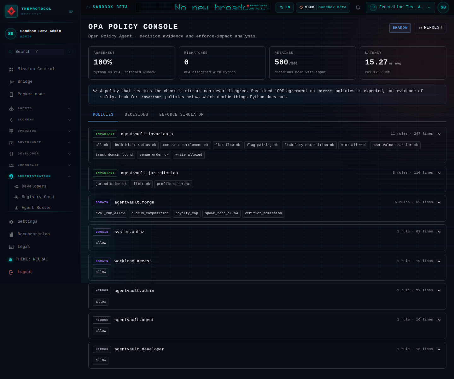
Task: Toggle the Shadow mode badge
Action: (x=400, y=28)
